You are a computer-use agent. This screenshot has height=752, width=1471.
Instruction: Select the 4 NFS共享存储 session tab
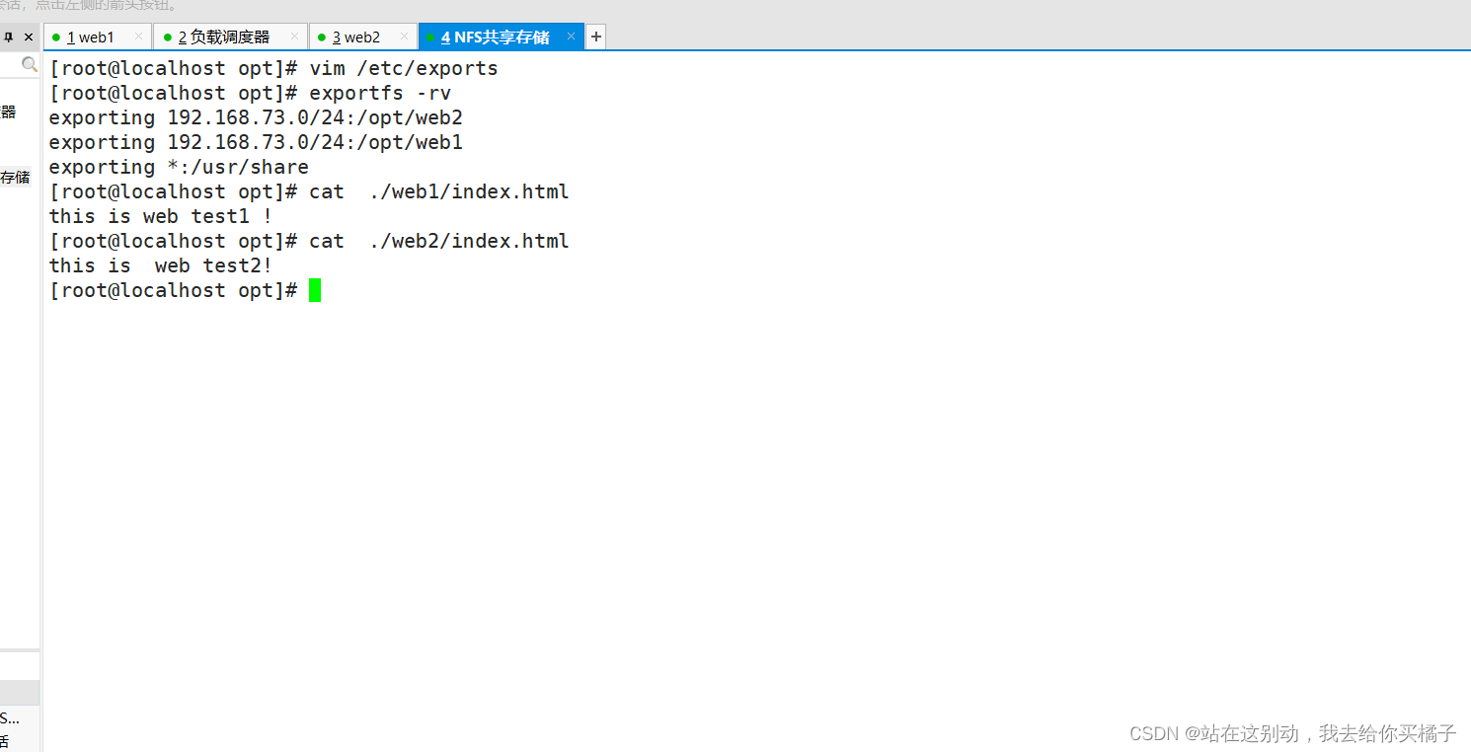click(x=501, y=38)
